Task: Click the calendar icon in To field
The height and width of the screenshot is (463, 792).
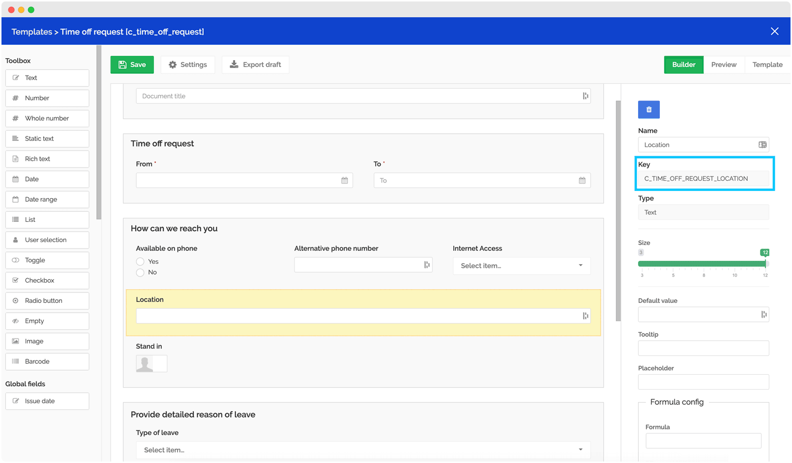Action: pyautogui.click(x=582, y=180)
